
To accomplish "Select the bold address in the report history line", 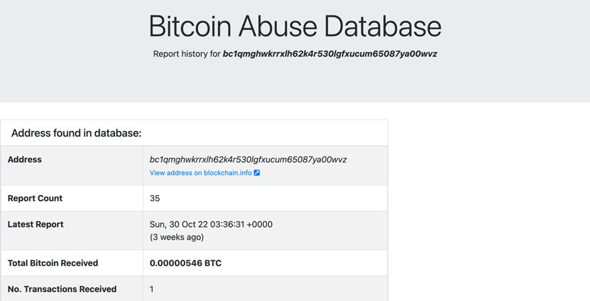I will click(x=329, y=54).
